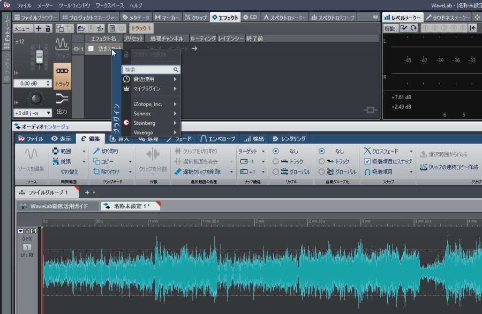Select auto-group Track radio button
This screenshot has width=482, height=314.
pos(321,161)
